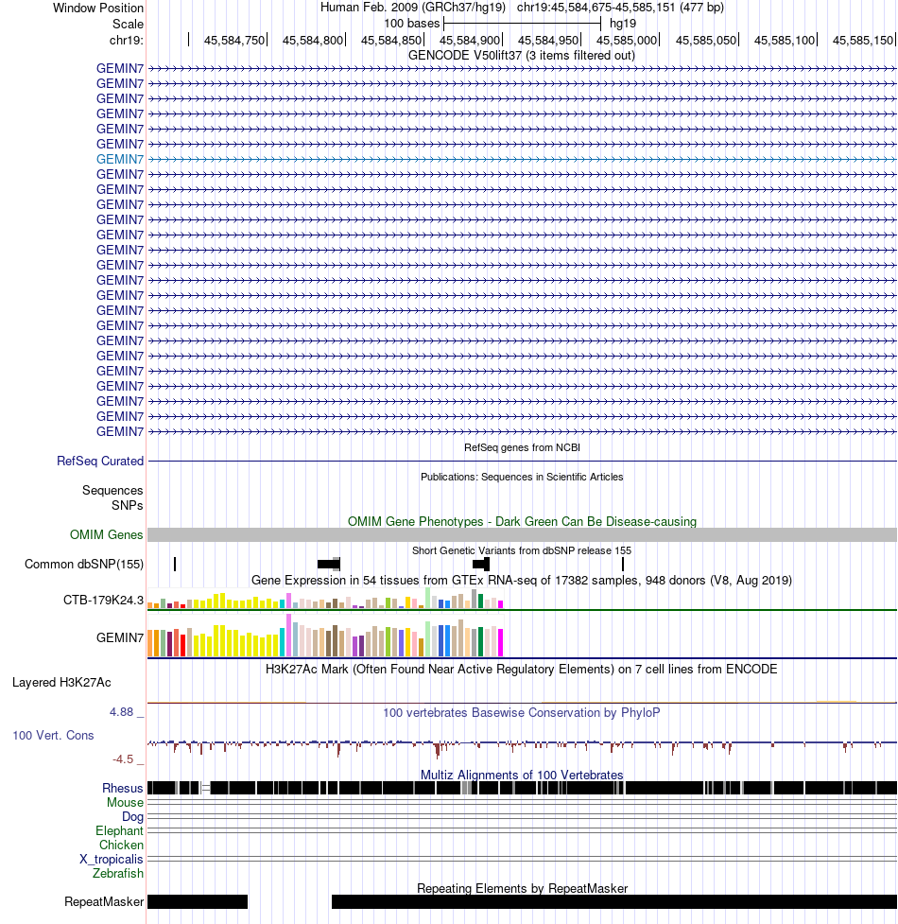Click the 100 Vert. Cons label
The image size is (898, 924).
click(53, 736)
